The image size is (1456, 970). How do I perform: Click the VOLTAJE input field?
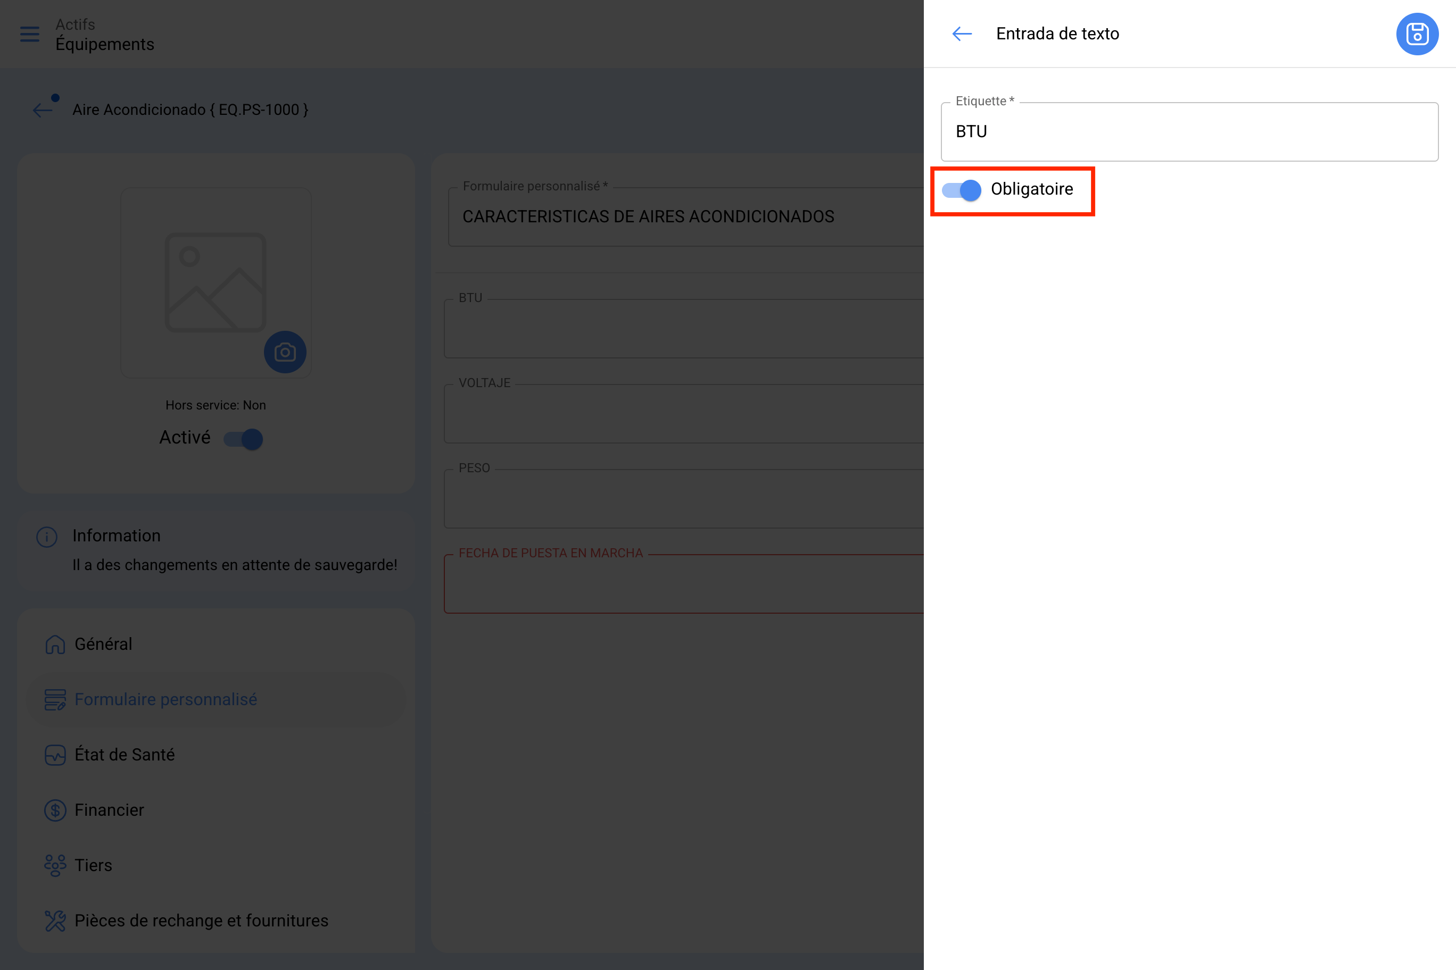(x=683, y=414)
